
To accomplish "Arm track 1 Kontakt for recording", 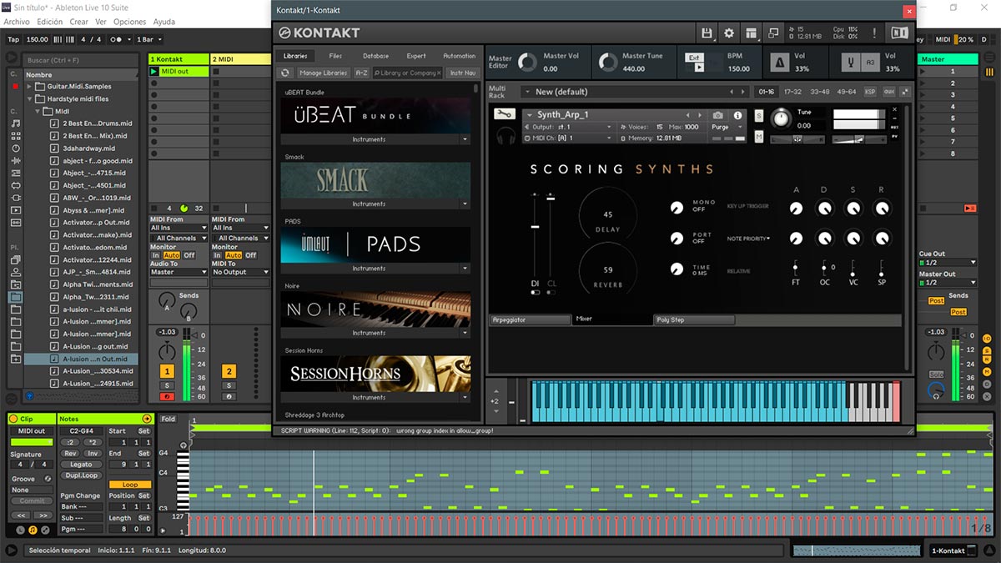I will (x=167, y=396).
